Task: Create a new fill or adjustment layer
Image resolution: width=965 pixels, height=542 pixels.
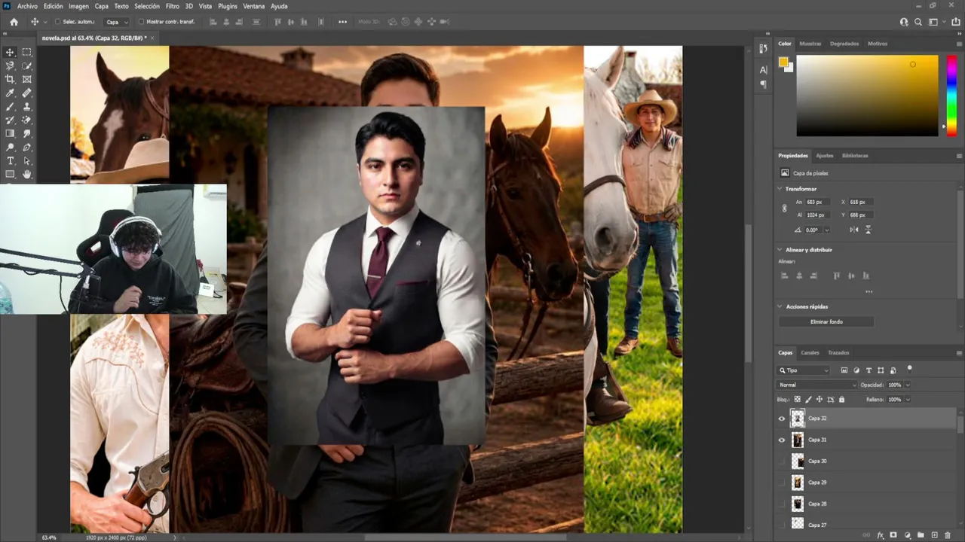Action: (x=907, y=535)
